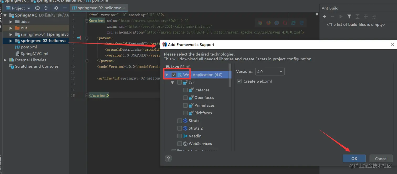
Task: Enable the JSF checkbox
Action: coord(180,82)
